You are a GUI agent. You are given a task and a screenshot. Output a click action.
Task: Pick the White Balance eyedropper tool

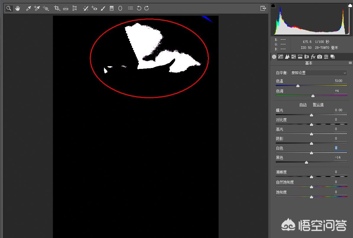point(28,8)
